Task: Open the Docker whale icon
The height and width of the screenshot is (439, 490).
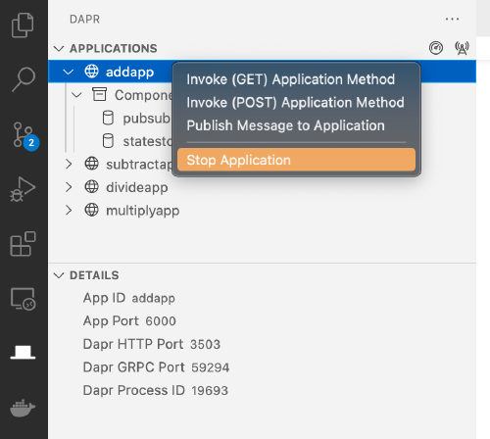Action: pyautogui.click(x=23, y=408)
